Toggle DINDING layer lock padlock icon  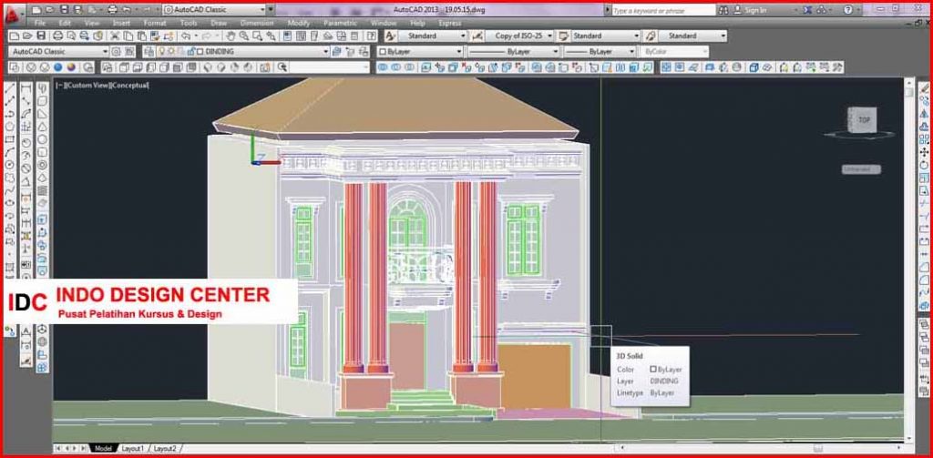pos(191,52)
